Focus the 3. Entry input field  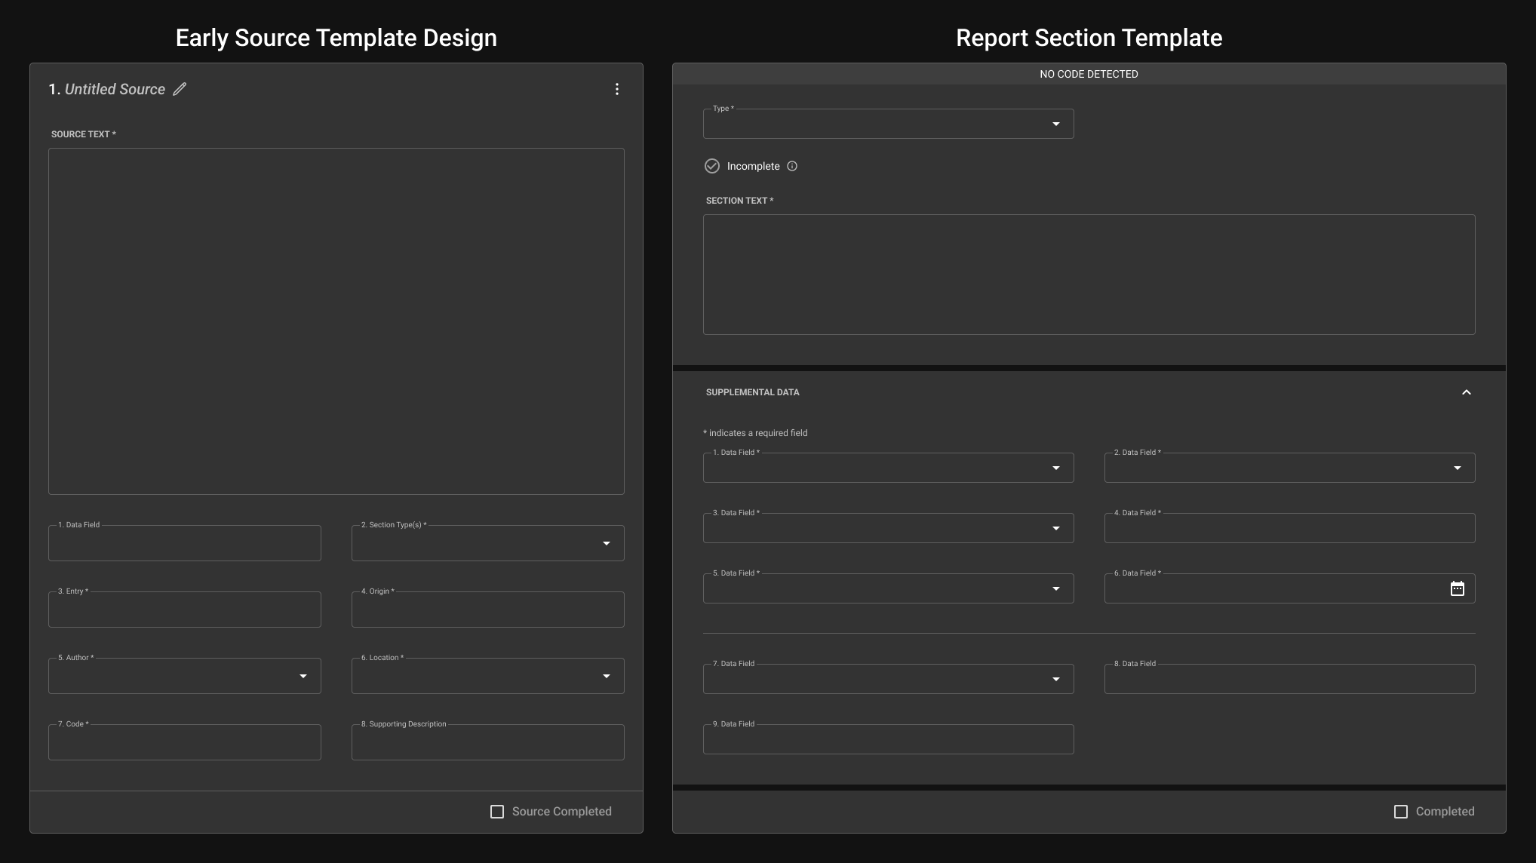click(x=184, y=610)
